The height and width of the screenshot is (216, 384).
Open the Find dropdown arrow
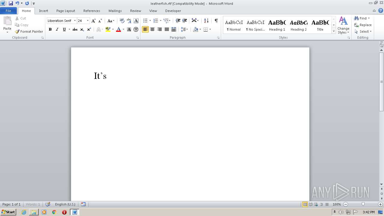tap(369, 18)
